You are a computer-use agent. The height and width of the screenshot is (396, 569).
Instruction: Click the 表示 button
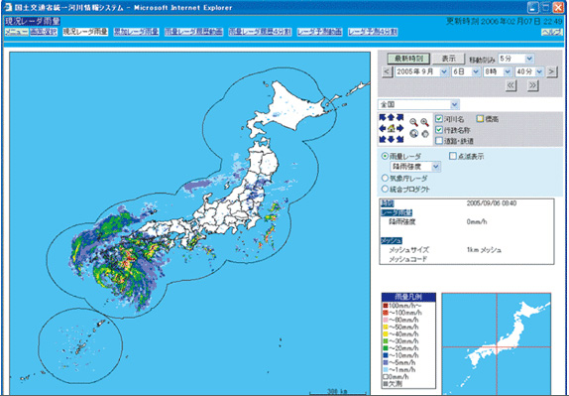(448, 59)
